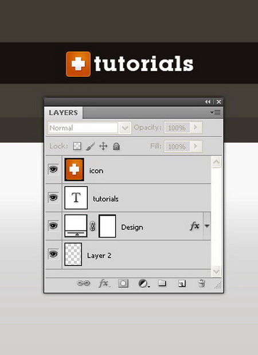Click the layer list scroll up arrow
The image size is (258, 355).
coord(216,162)
